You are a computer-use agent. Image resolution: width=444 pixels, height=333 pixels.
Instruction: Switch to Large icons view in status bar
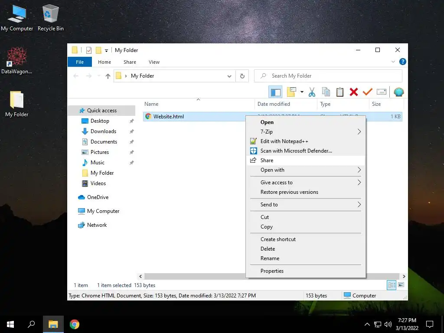(401, 285)
